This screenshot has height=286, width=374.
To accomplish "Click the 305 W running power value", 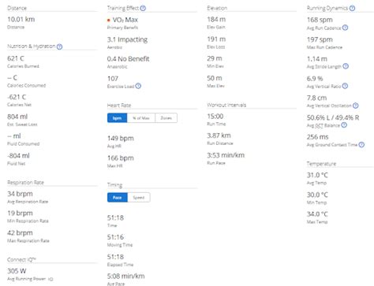I will click(17, 271).
